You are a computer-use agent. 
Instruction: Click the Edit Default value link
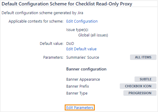(81, 49)
